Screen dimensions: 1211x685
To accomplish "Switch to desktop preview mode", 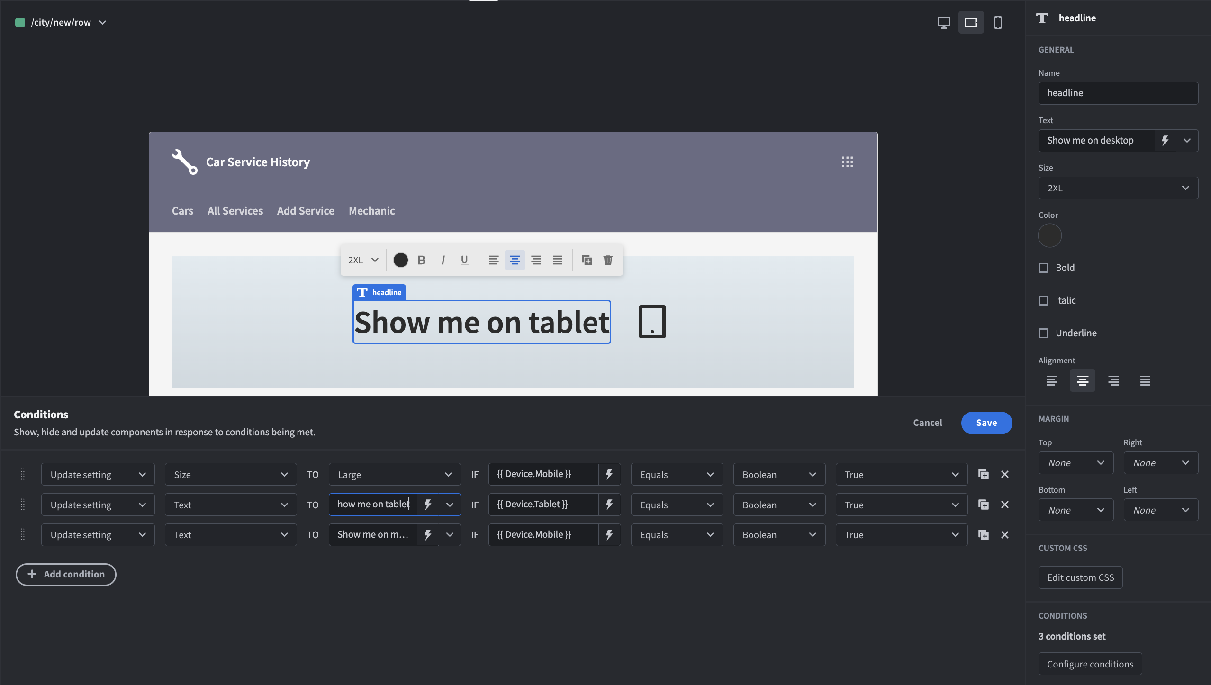I will pyautogui.click(x=944, y=22).
